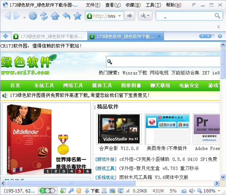Open 雨林木风工具箱 V3.6 link
The height and width of the screenshot is (195, 226).
point(154,177)
